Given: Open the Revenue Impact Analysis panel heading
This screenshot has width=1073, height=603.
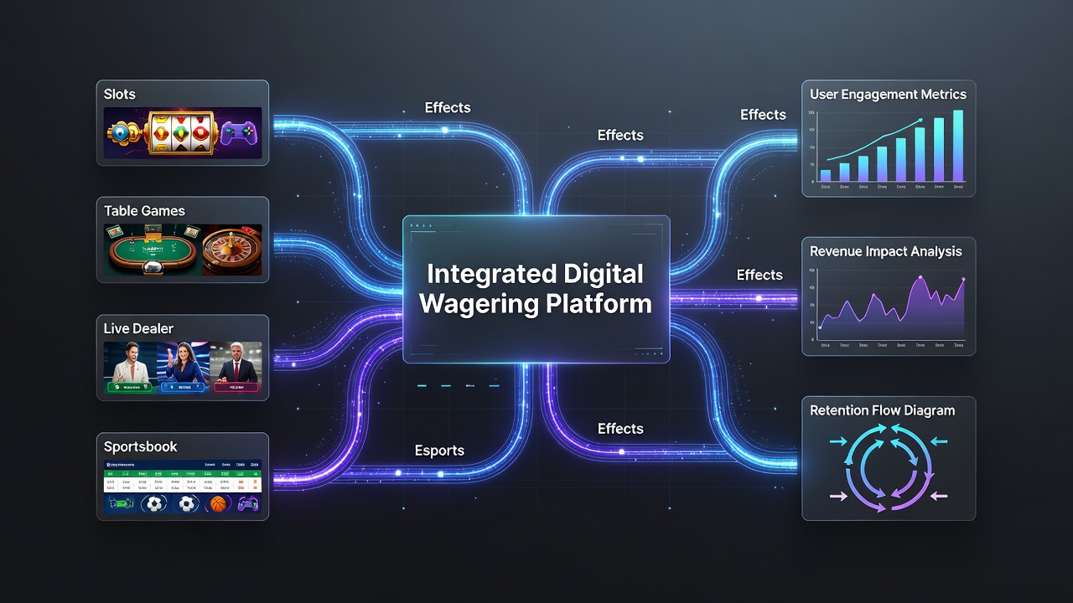Looking at the screenshot, I should (x=886, y=251).
